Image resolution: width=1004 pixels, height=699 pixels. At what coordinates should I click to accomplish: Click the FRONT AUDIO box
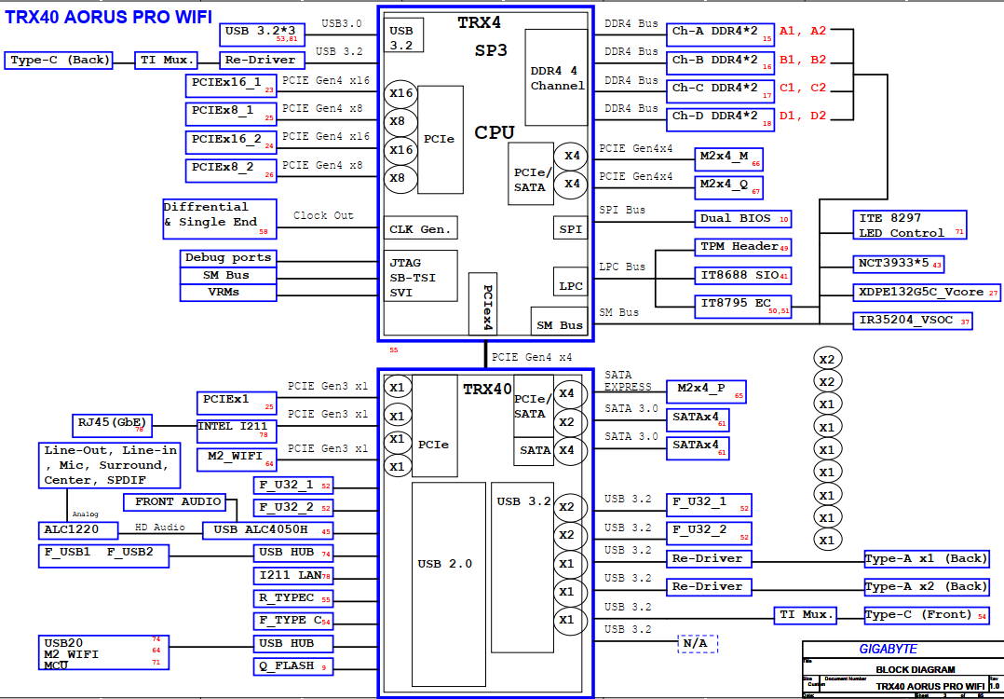pos(174,502)
